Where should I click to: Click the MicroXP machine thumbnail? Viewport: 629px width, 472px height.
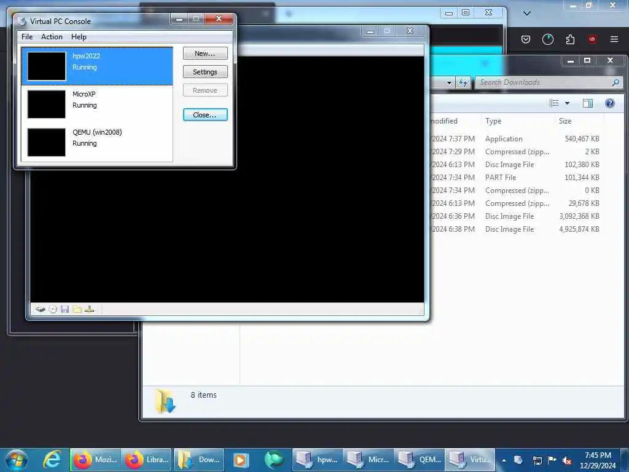click(x=47, y=104)
